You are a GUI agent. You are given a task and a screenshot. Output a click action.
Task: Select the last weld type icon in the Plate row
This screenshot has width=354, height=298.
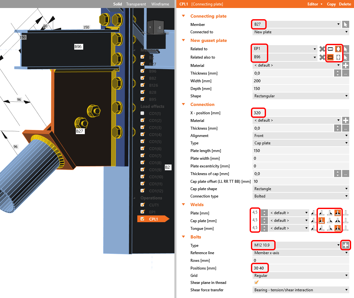[x=346, y=213]
